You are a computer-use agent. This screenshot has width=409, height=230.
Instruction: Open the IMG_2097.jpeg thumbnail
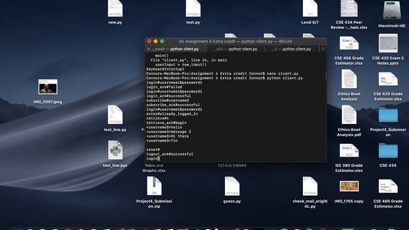pos(48,87)
